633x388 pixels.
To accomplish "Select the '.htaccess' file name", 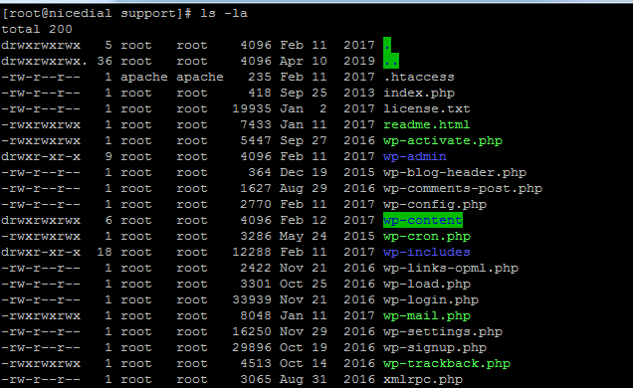I will 419,77.
